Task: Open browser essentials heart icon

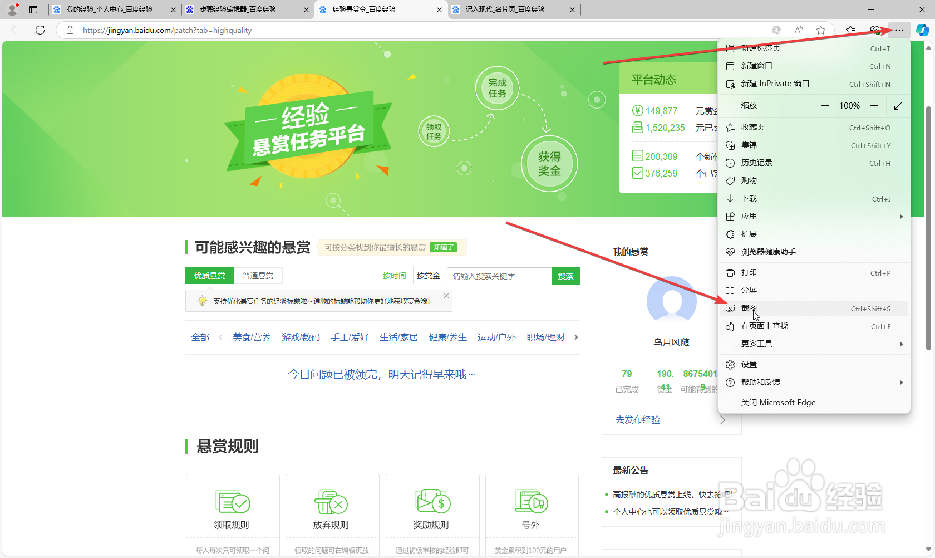Action: [x=875, y=30]
